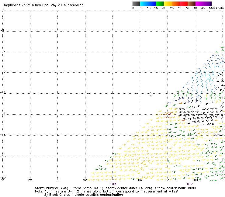The height and width of the screenshot is (197, 225).
Task: Click 'Storm center hour: 00:00' text
Action: 176,188
